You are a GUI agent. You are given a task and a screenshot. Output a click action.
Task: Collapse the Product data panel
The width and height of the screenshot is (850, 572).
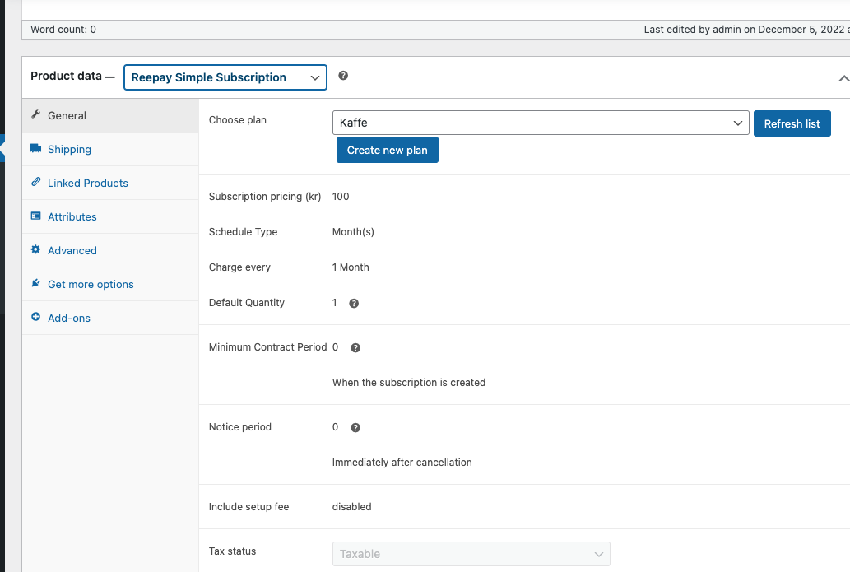tap(844, 77)
